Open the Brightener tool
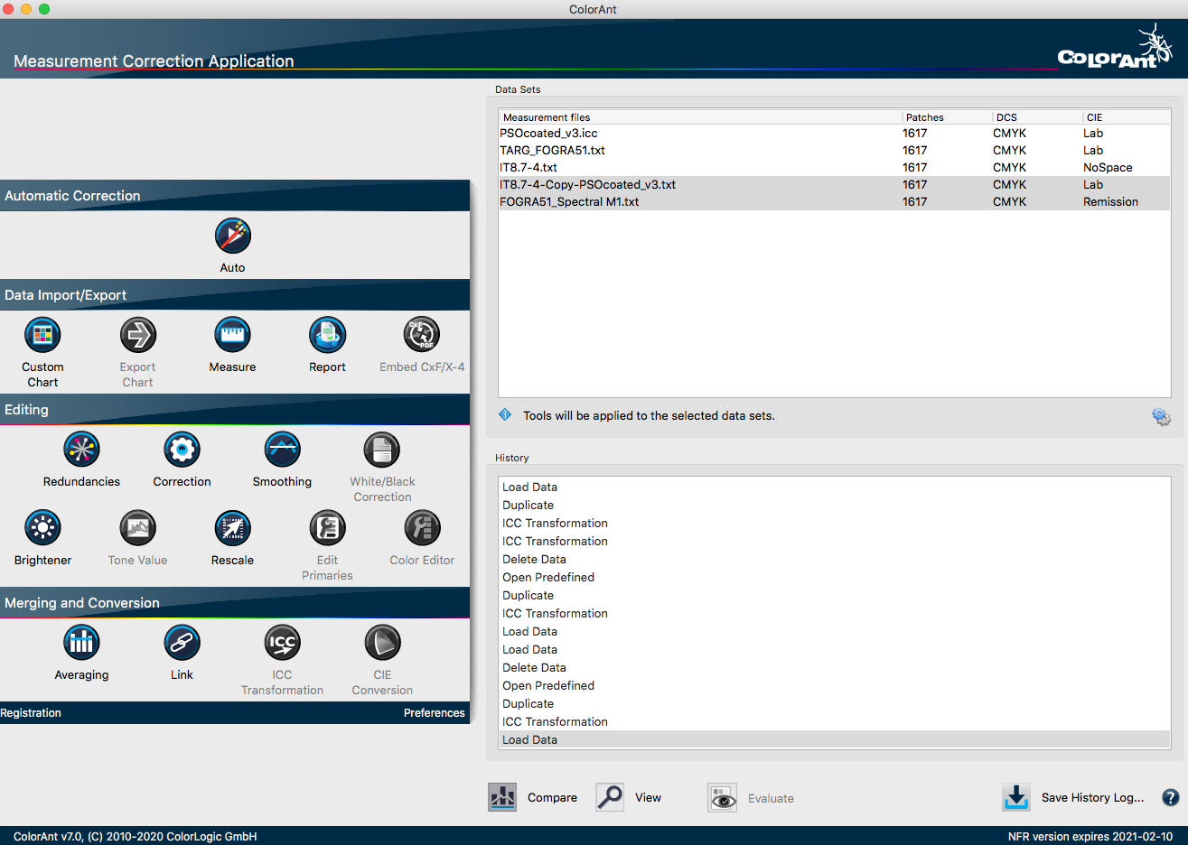Viewport: 1188px width, 845px height. point(42,528)
